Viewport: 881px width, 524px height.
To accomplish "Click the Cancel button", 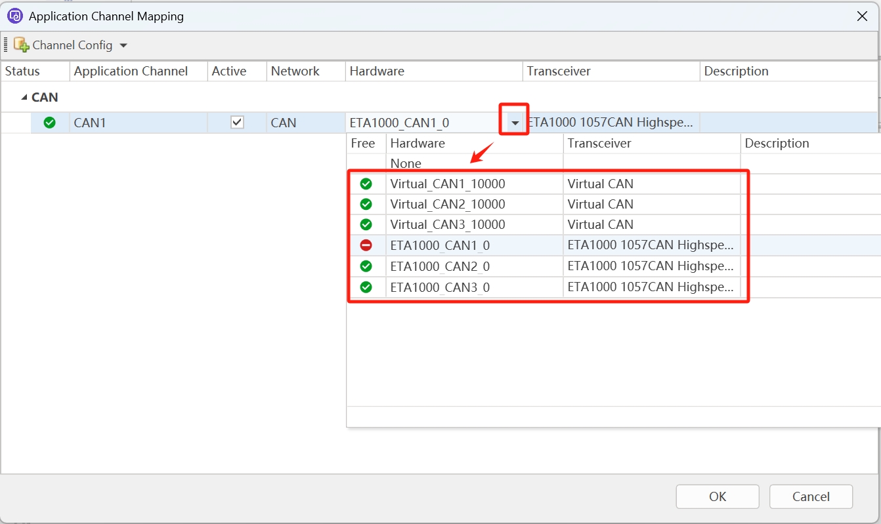I will [811, 496].
